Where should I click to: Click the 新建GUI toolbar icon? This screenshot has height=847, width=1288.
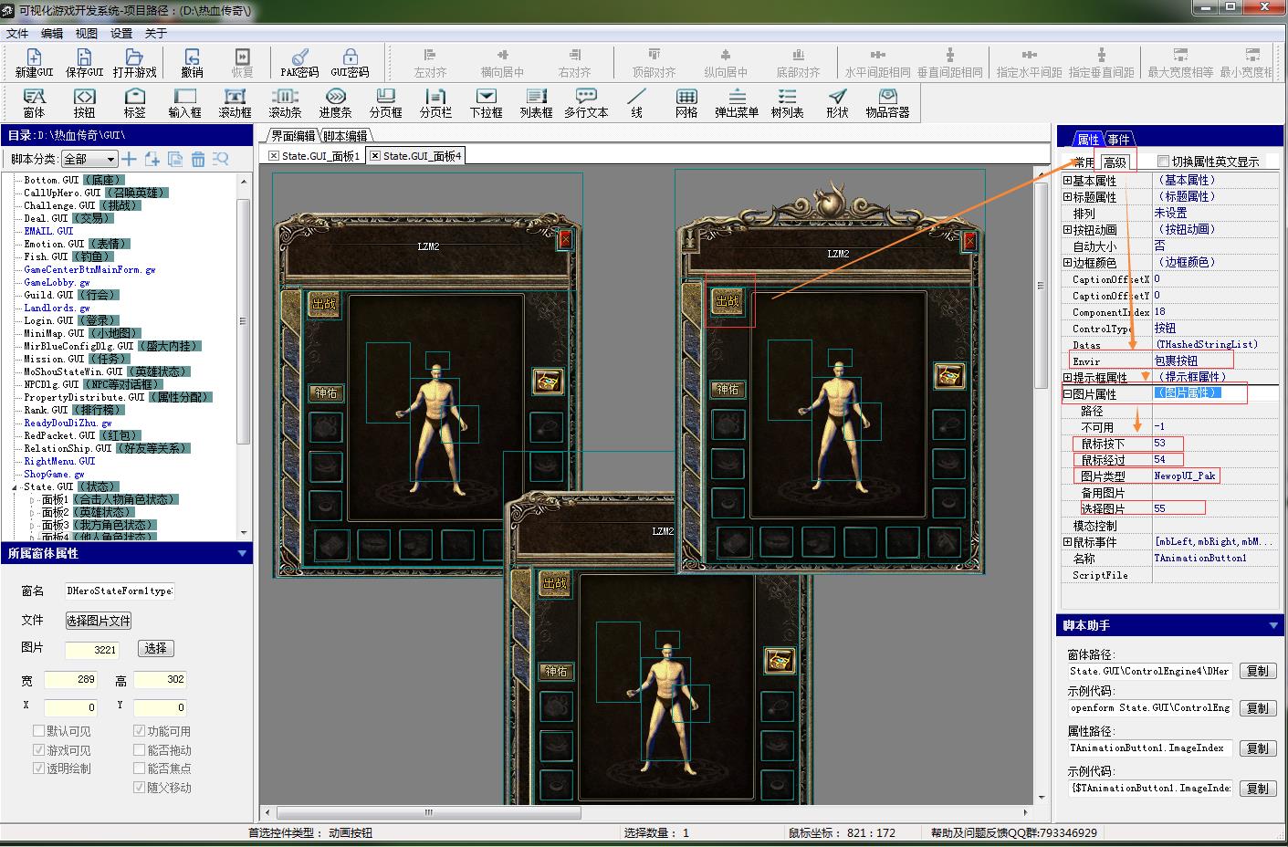coord(34,63)
